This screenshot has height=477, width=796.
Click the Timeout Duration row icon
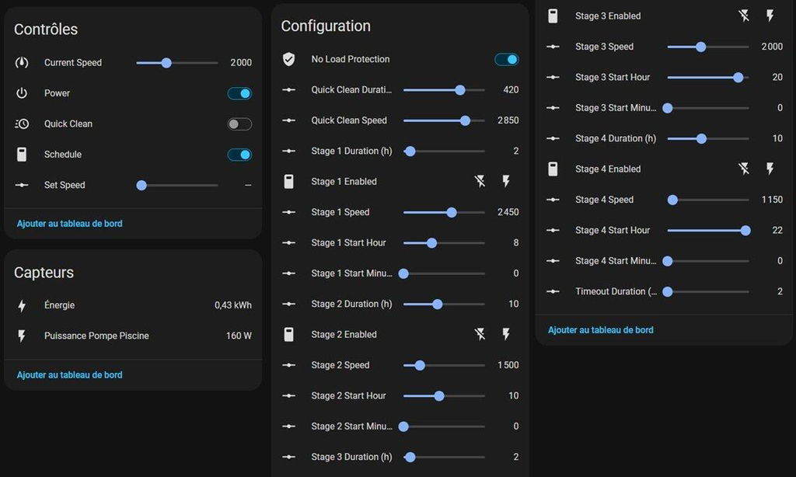pyautogui.click(x=553, y=291)
